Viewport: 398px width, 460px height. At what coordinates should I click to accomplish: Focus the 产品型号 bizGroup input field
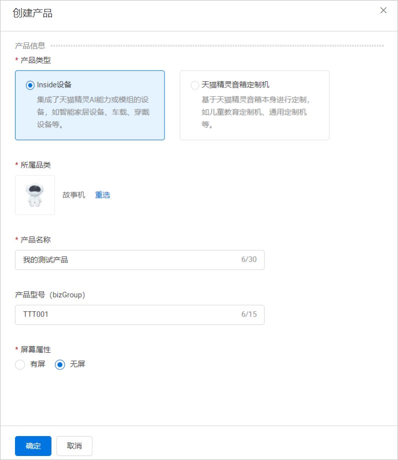pos(140,315)
